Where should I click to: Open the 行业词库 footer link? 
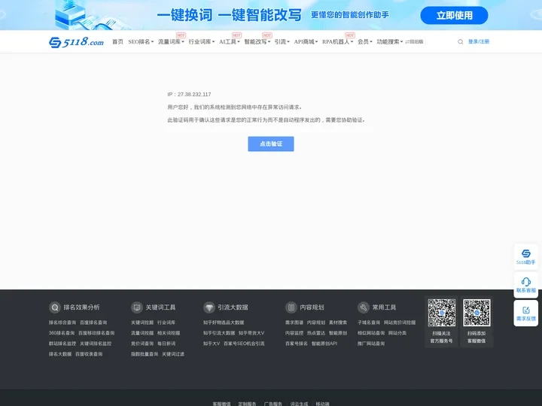tap(166, 323)
